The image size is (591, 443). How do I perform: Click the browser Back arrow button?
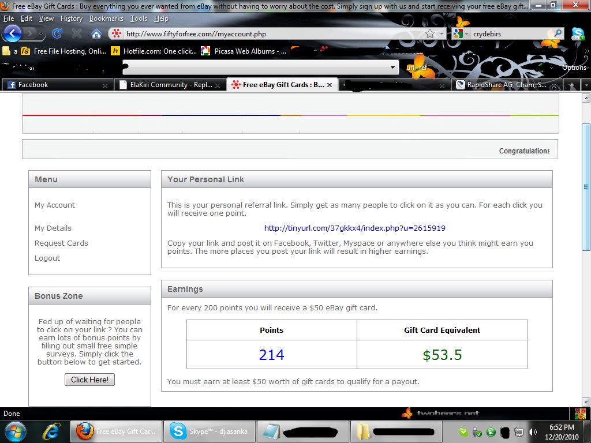12,33
